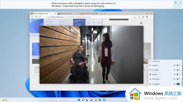Open File Explorer from taskbar
The width and height of the screenshot is (183, 102).
click(x=96, y=100)
